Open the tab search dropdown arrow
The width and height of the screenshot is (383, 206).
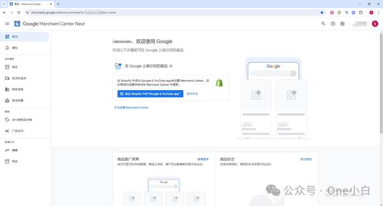coord(4,4)
